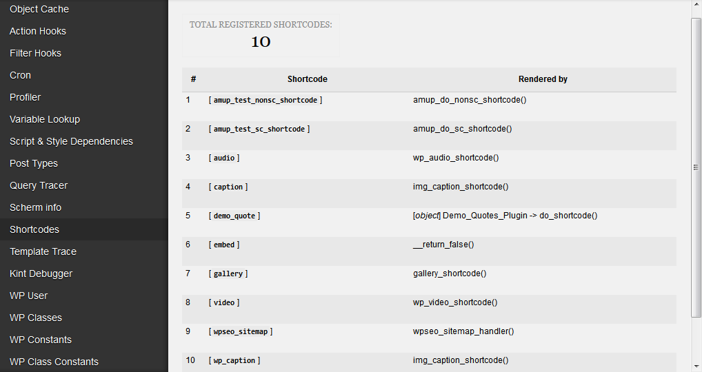Open Script & Style Dependencies

point(71,141)
